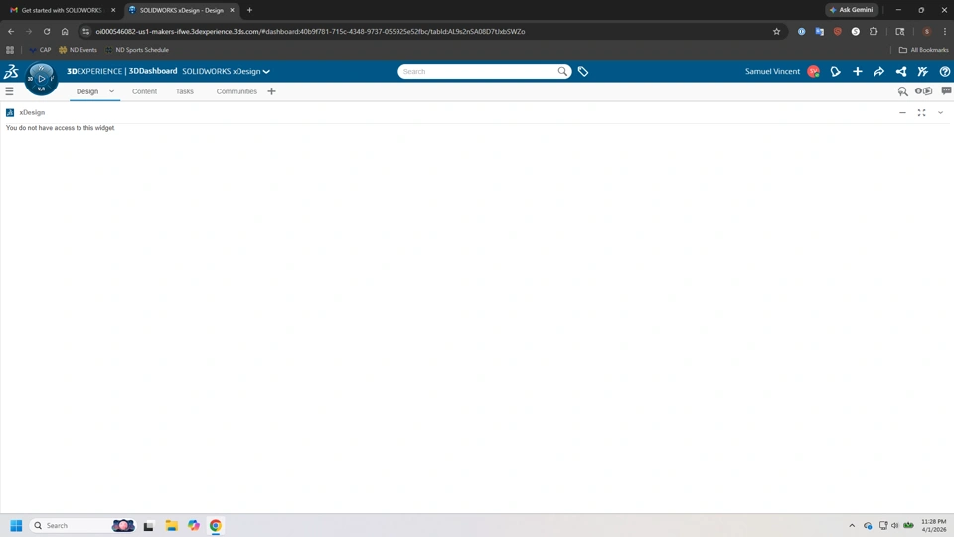Open the Windows Start menu
Image resolution: width=954 pixels, height=537 pixels.
pyautogui.click(x=16, y=525)
